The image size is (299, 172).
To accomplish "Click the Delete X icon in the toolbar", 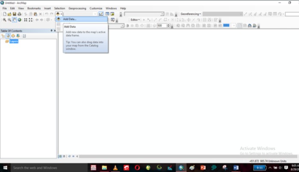I will (x=41, y=14).
